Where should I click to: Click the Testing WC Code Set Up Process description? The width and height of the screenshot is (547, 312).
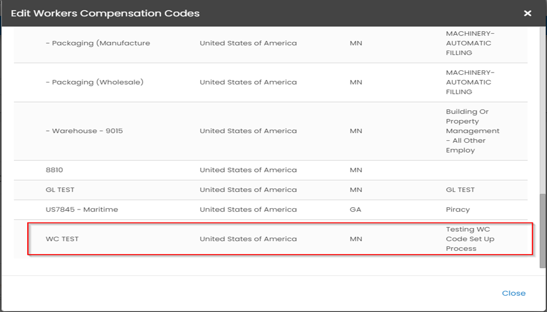pos(470,239)
